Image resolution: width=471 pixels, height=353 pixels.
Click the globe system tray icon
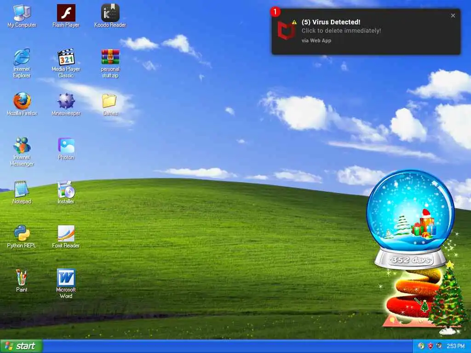421,346
